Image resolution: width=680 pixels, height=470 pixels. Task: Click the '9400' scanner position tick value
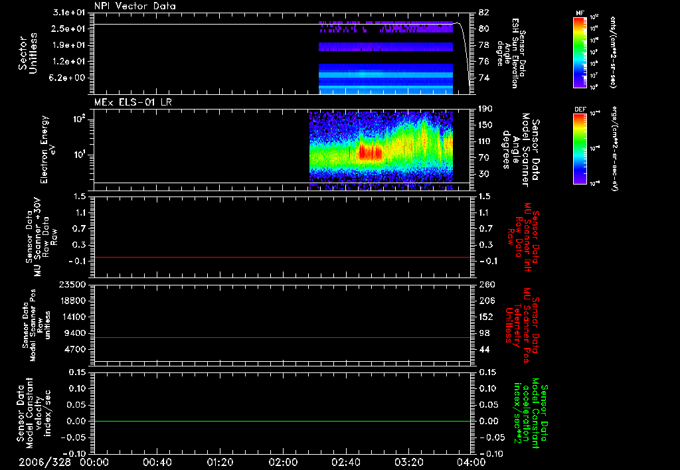tap(76, 333)
